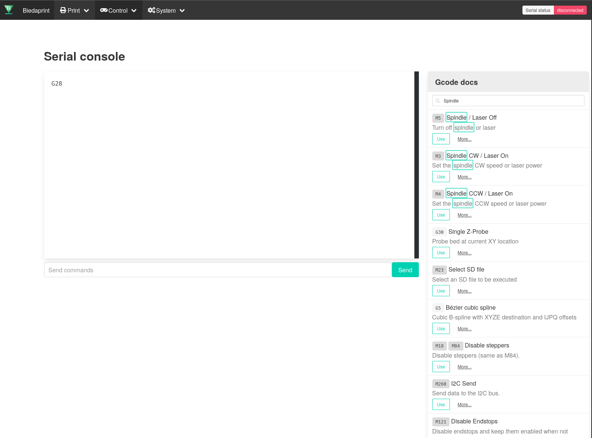The height and width of the screenshot is (438, 592).
Task: Open More for M260 I2C Send
Action: point(464,405)
